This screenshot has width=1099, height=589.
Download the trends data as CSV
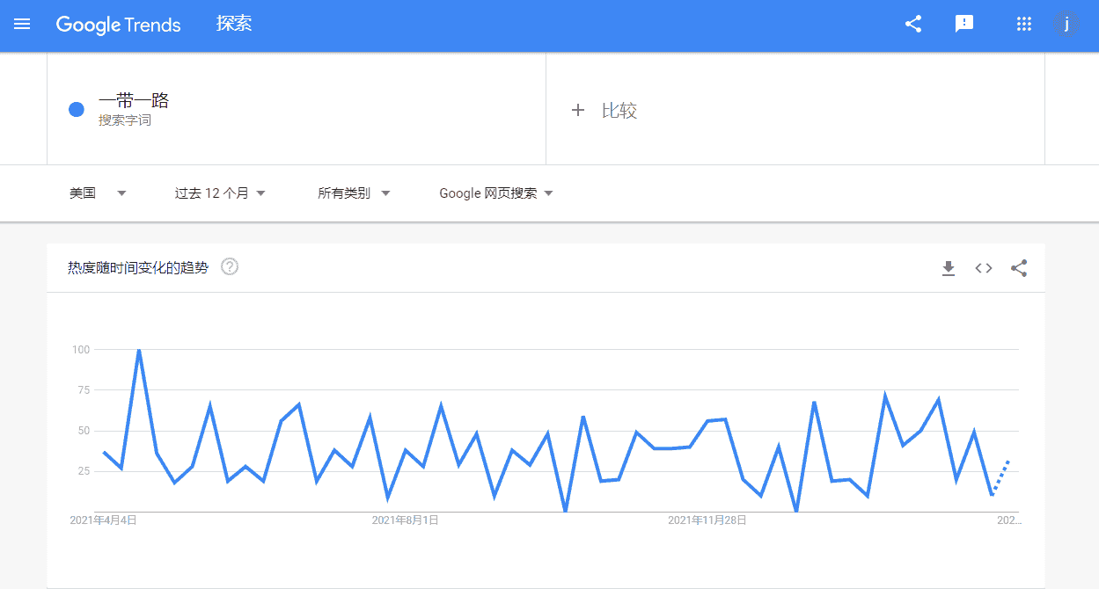click(x=949, y=267)
